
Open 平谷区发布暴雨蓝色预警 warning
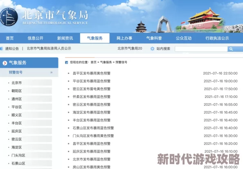(x=92, y=81)
